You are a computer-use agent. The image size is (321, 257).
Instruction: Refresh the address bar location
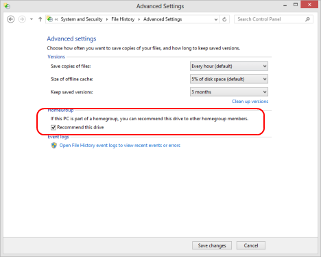pyautogui.click(x=224, y=19)
